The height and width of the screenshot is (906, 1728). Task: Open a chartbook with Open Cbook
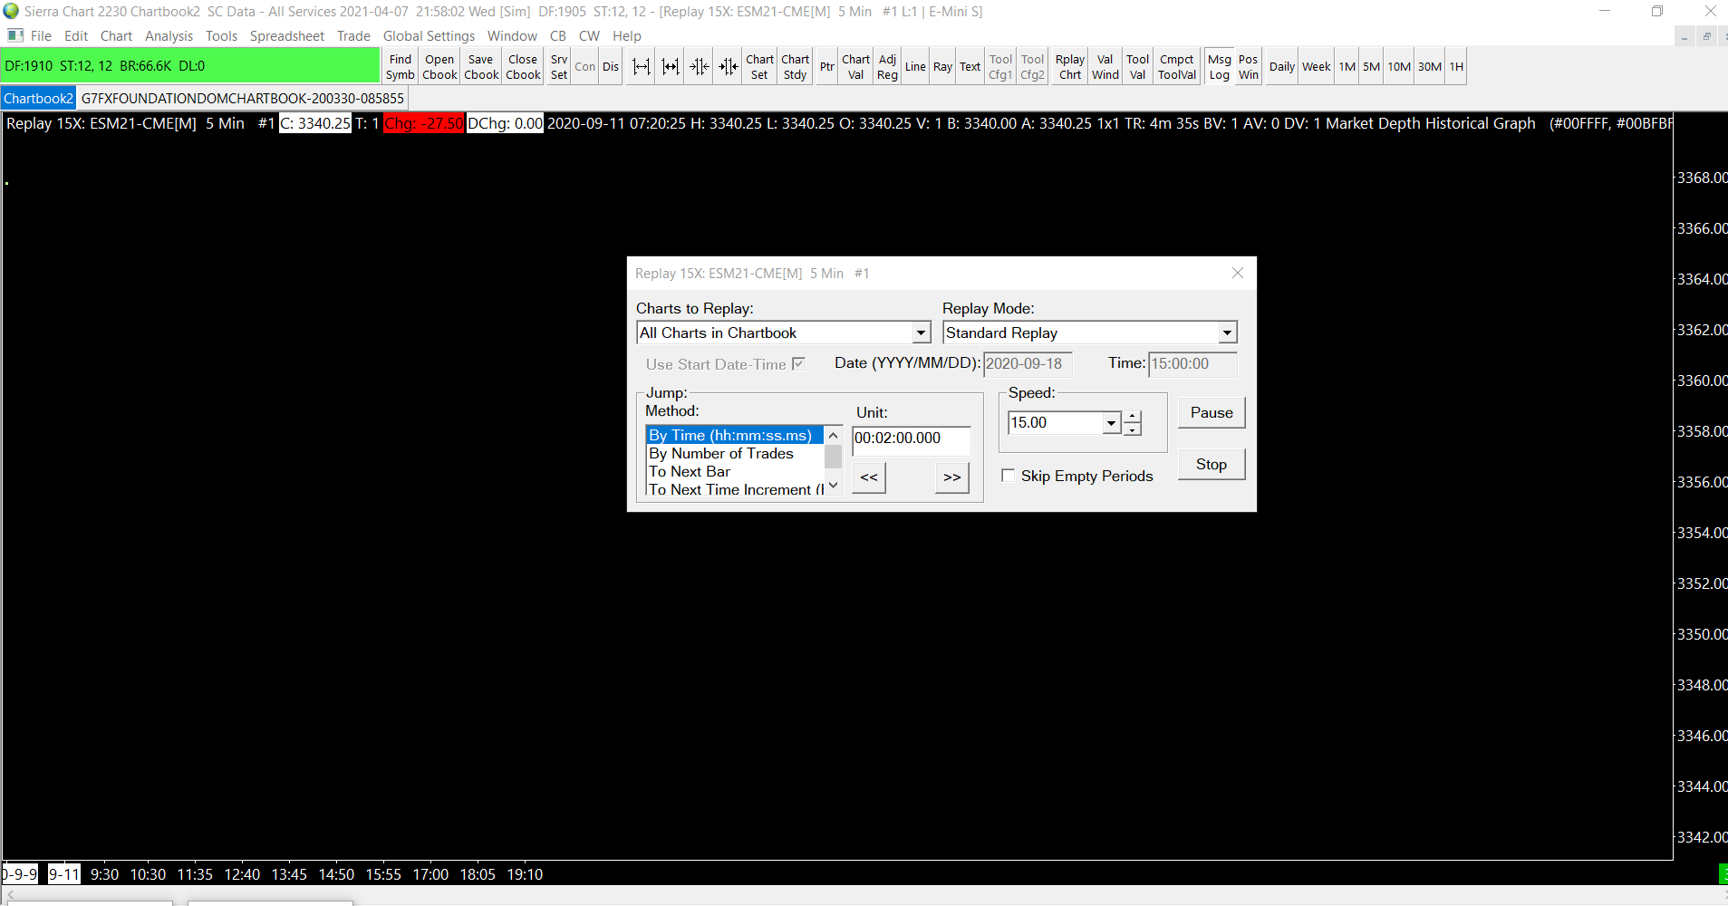coord(439,67)
